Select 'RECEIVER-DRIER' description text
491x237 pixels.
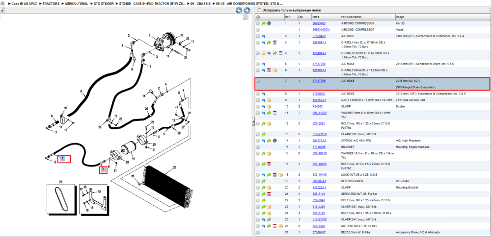[x=353, y=181]
